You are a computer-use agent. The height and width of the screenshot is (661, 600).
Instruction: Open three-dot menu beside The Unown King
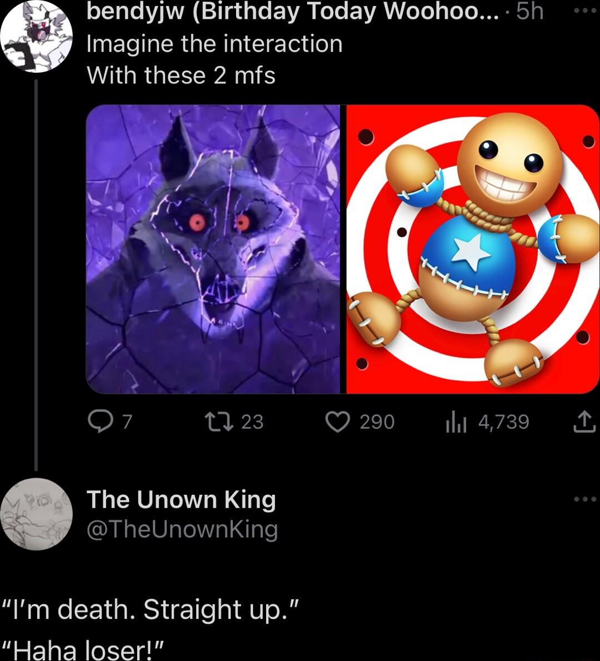(x=584, y=499)
